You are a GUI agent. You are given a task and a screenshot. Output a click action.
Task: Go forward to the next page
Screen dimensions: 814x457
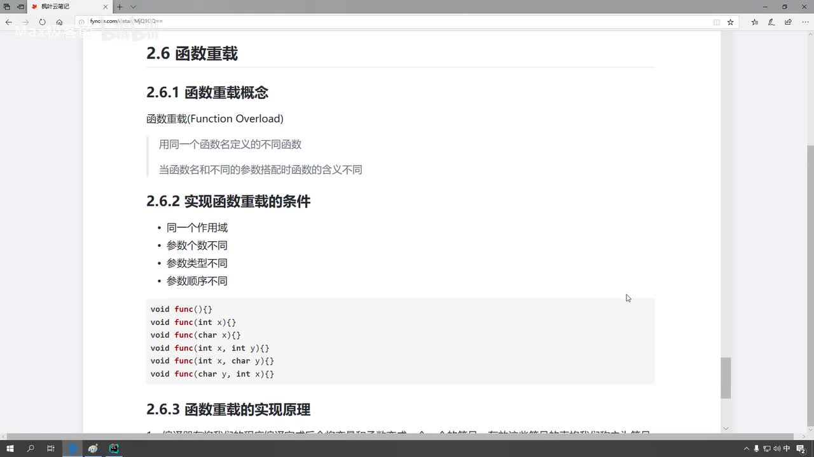coord(25,22)
